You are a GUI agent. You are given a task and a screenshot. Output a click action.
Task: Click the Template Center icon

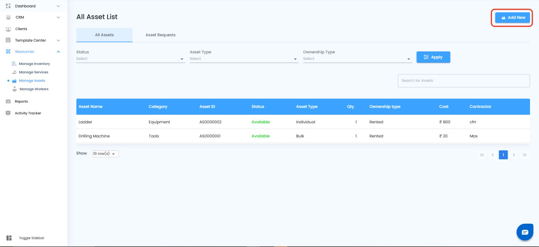click(x=8, y=40)
